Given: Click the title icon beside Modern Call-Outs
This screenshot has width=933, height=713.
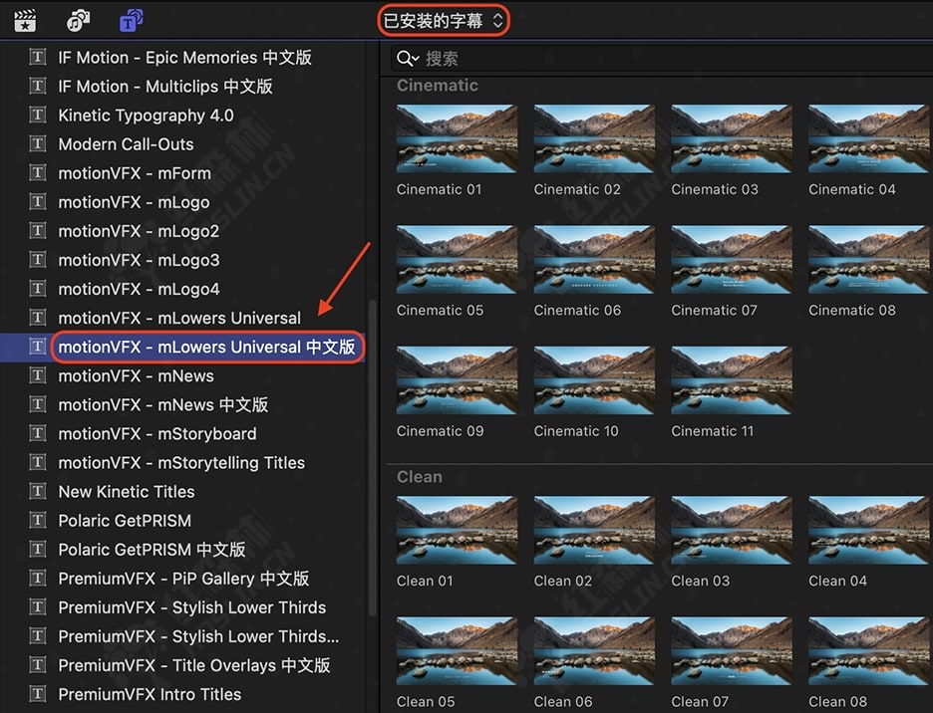Looking at the screenshot, I should click(x=38, y=144).
